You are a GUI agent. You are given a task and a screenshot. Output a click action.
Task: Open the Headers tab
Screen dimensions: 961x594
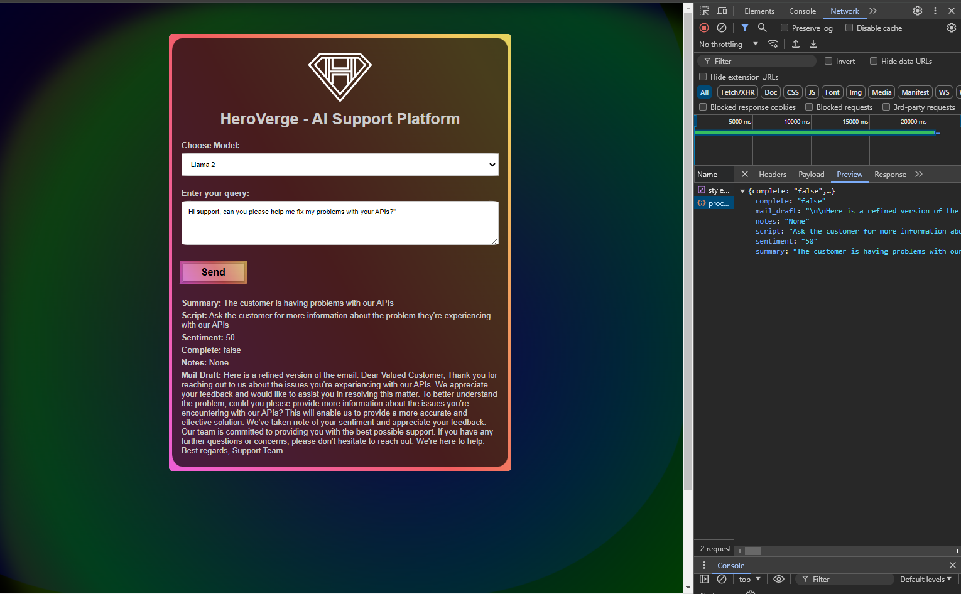click(x=773, y=174)
